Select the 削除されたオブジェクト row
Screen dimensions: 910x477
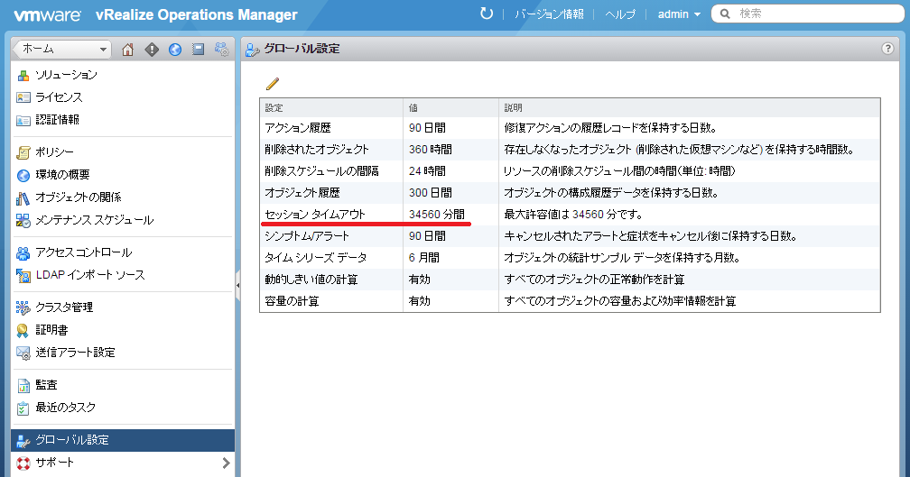tap(570, 150)
